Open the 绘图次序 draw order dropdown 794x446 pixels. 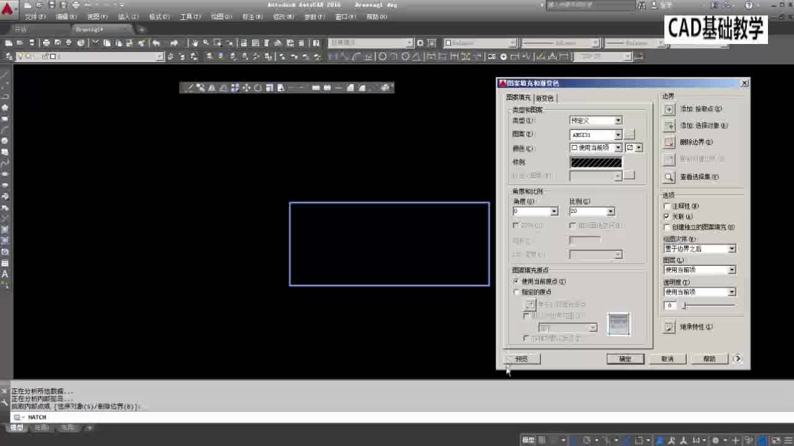(732, 248)
